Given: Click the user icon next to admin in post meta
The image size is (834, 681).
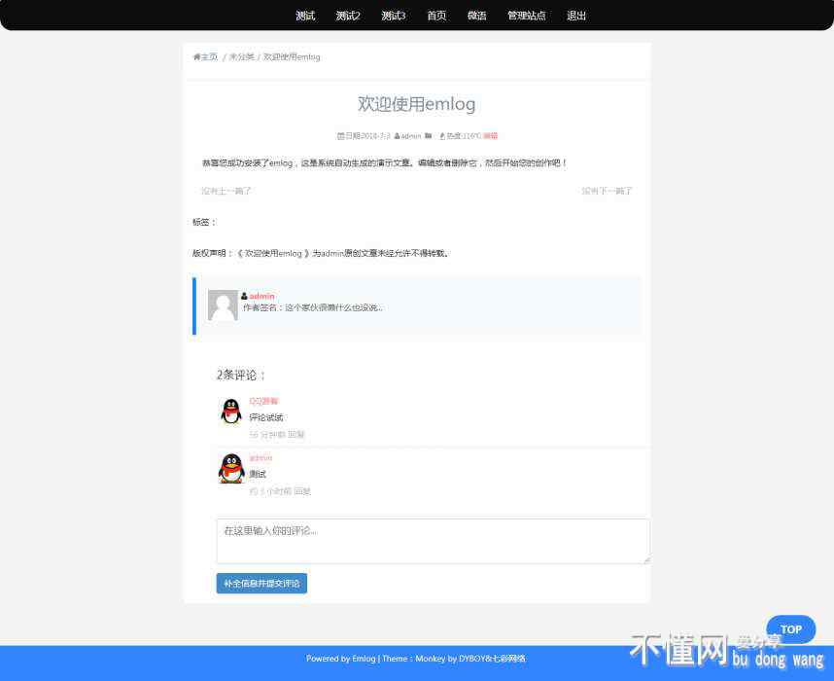Looking at the screenshot, I should [x=398, y=136].
